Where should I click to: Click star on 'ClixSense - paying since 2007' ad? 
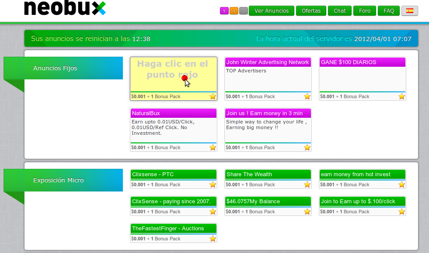click(213, 212)
